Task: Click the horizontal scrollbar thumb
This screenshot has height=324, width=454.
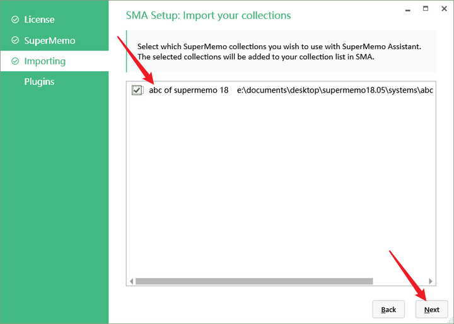Action: [x=253, y=281]
